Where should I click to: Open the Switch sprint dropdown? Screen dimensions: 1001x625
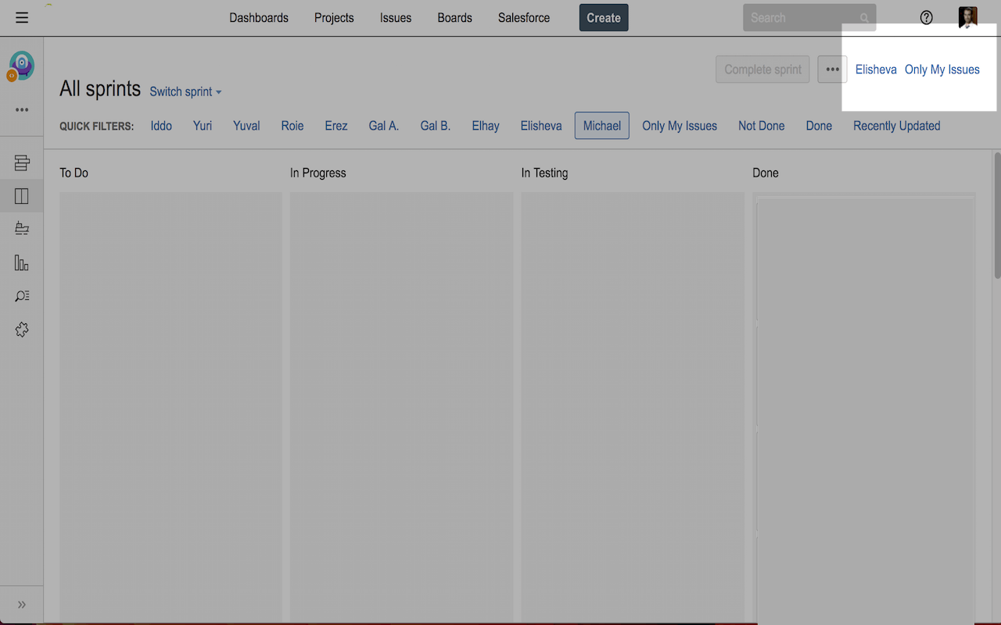point(185,91)
